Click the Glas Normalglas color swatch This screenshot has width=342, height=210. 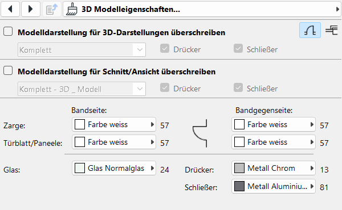[80, 169]
